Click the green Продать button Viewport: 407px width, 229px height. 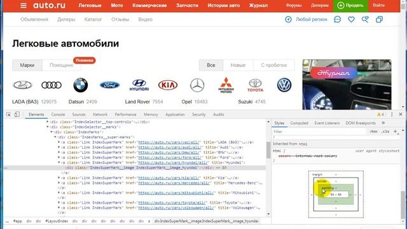350,6
